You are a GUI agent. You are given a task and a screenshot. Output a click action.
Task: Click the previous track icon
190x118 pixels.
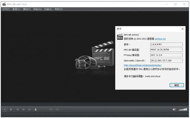coord(17,109)
